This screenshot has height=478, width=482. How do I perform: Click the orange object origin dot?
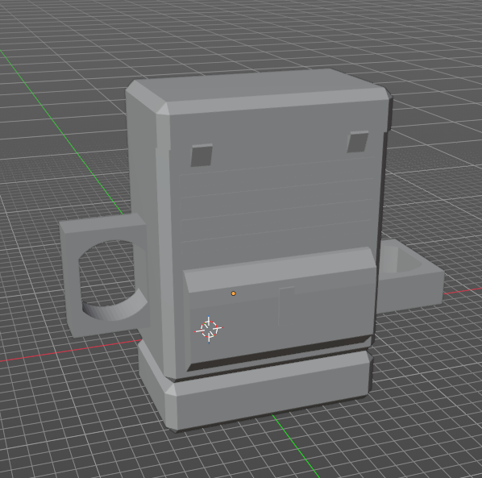coord(233,293)
